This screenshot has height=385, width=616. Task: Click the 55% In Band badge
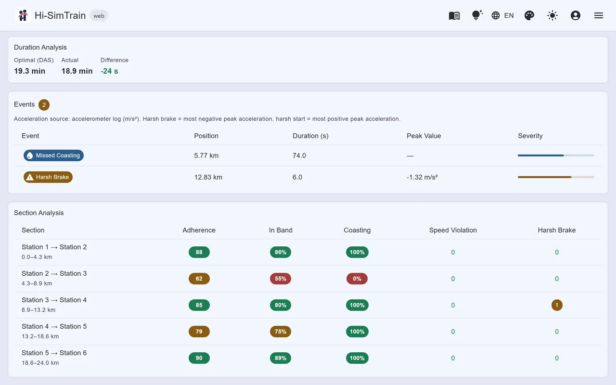(x=281, y=279)
